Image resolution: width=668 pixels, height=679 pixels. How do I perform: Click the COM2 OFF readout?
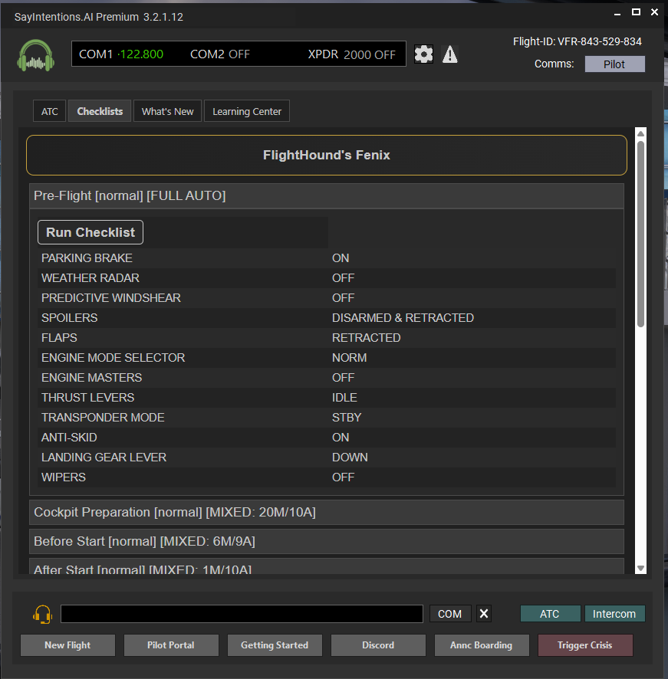(x=220, y=54)
